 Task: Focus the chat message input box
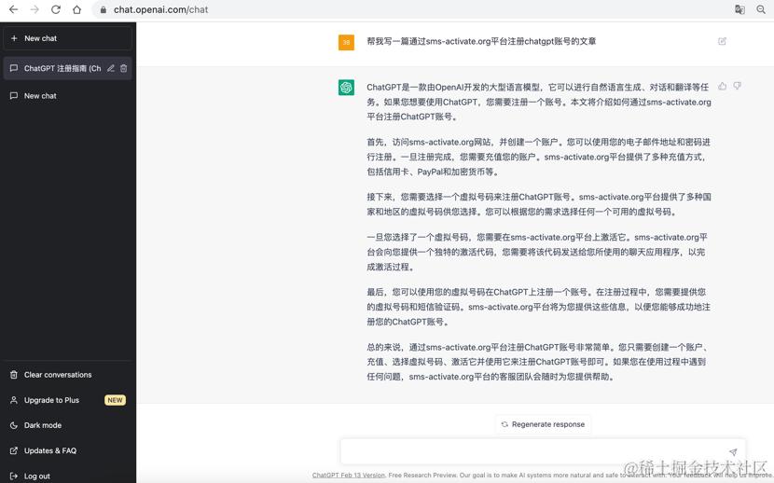pyautogui.click(x=543, y=451)
